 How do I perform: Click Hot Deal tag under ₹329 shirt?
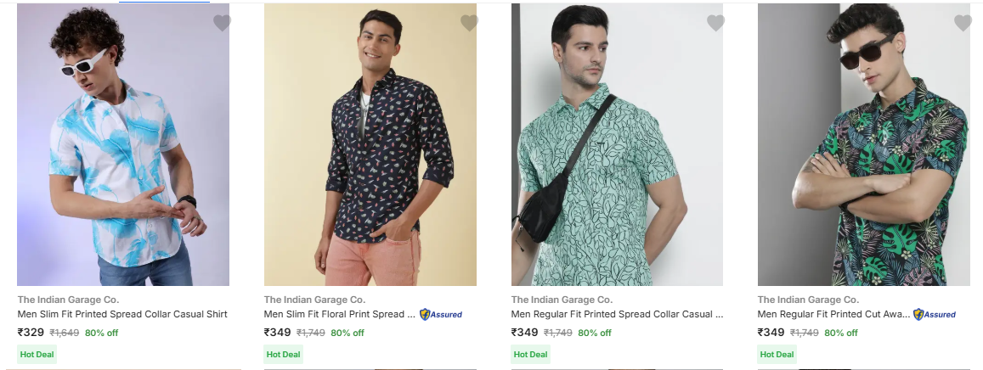pyautogui.click(x=37, y=354)
